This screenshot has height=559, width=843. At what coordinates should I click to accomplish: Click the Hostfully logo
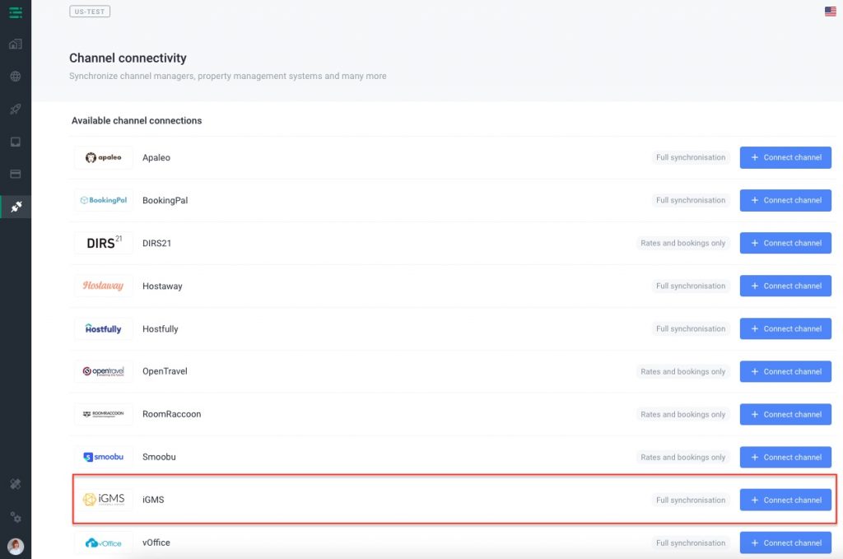coord(103,328)
